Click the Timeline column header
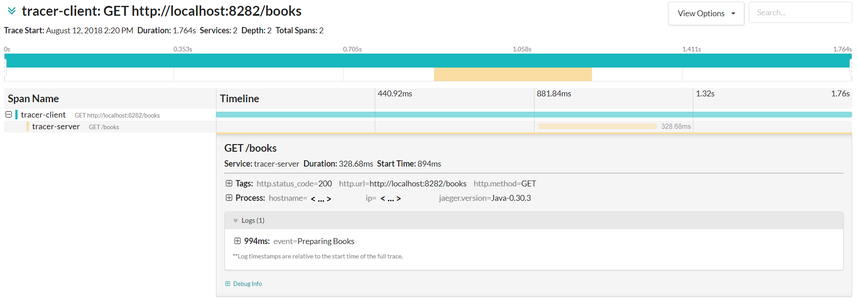 click(x=239, y=99)
